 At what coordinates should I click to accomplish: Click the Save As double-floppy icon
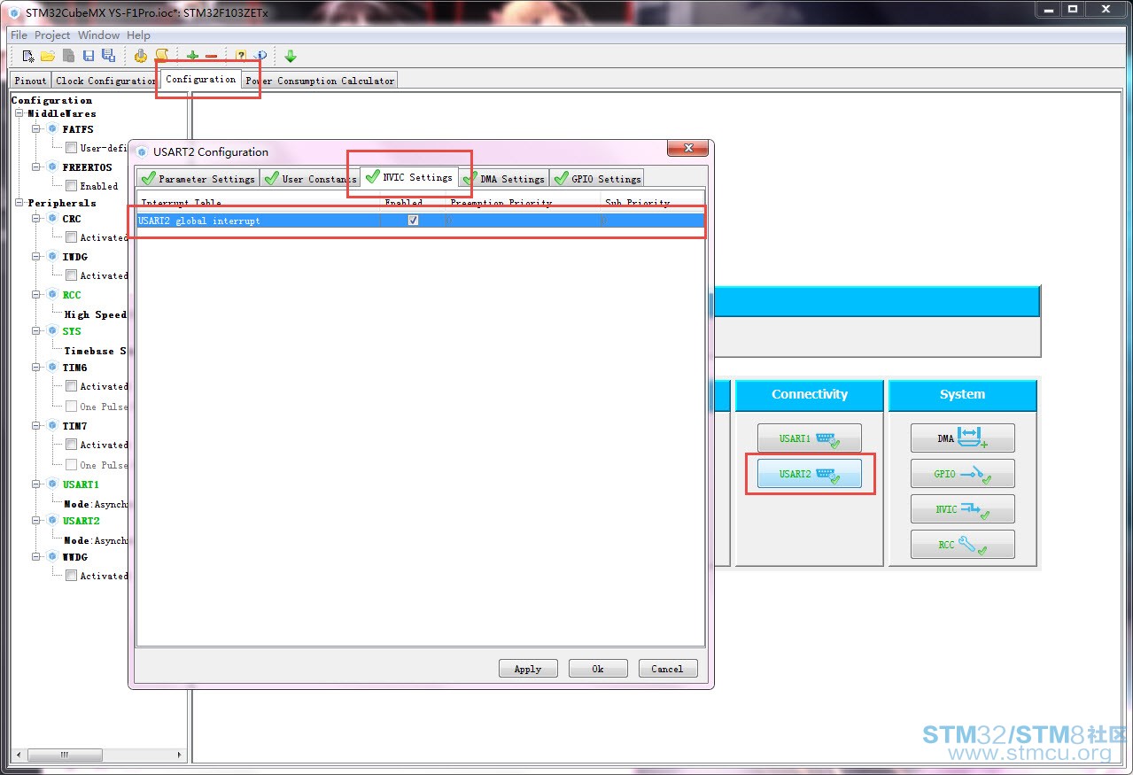(108, 56)
